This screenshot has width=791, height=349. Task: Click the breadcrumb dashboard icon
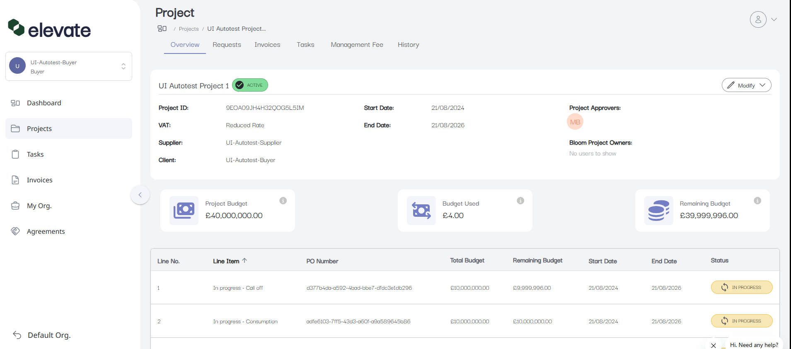(x=162, y=29)
